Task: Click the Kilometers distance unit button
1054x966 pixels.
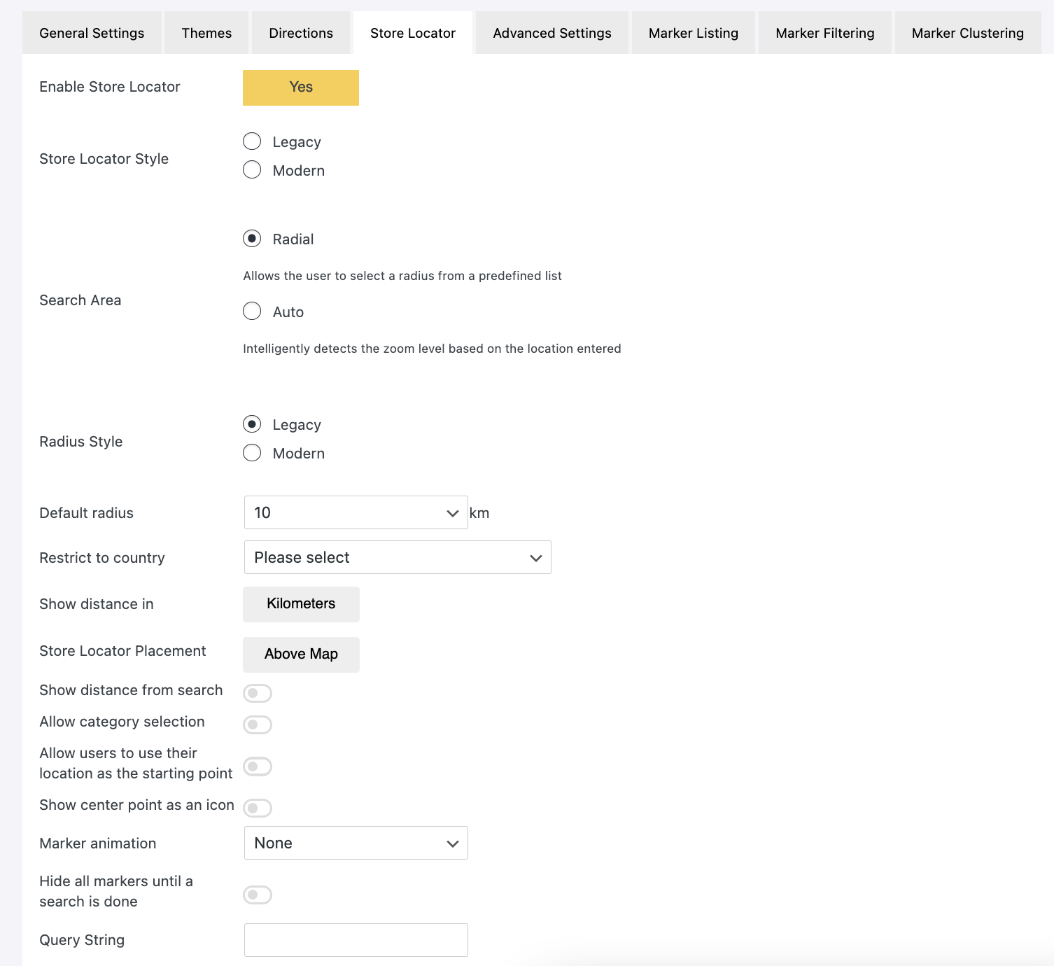Action: click(301, 604)
